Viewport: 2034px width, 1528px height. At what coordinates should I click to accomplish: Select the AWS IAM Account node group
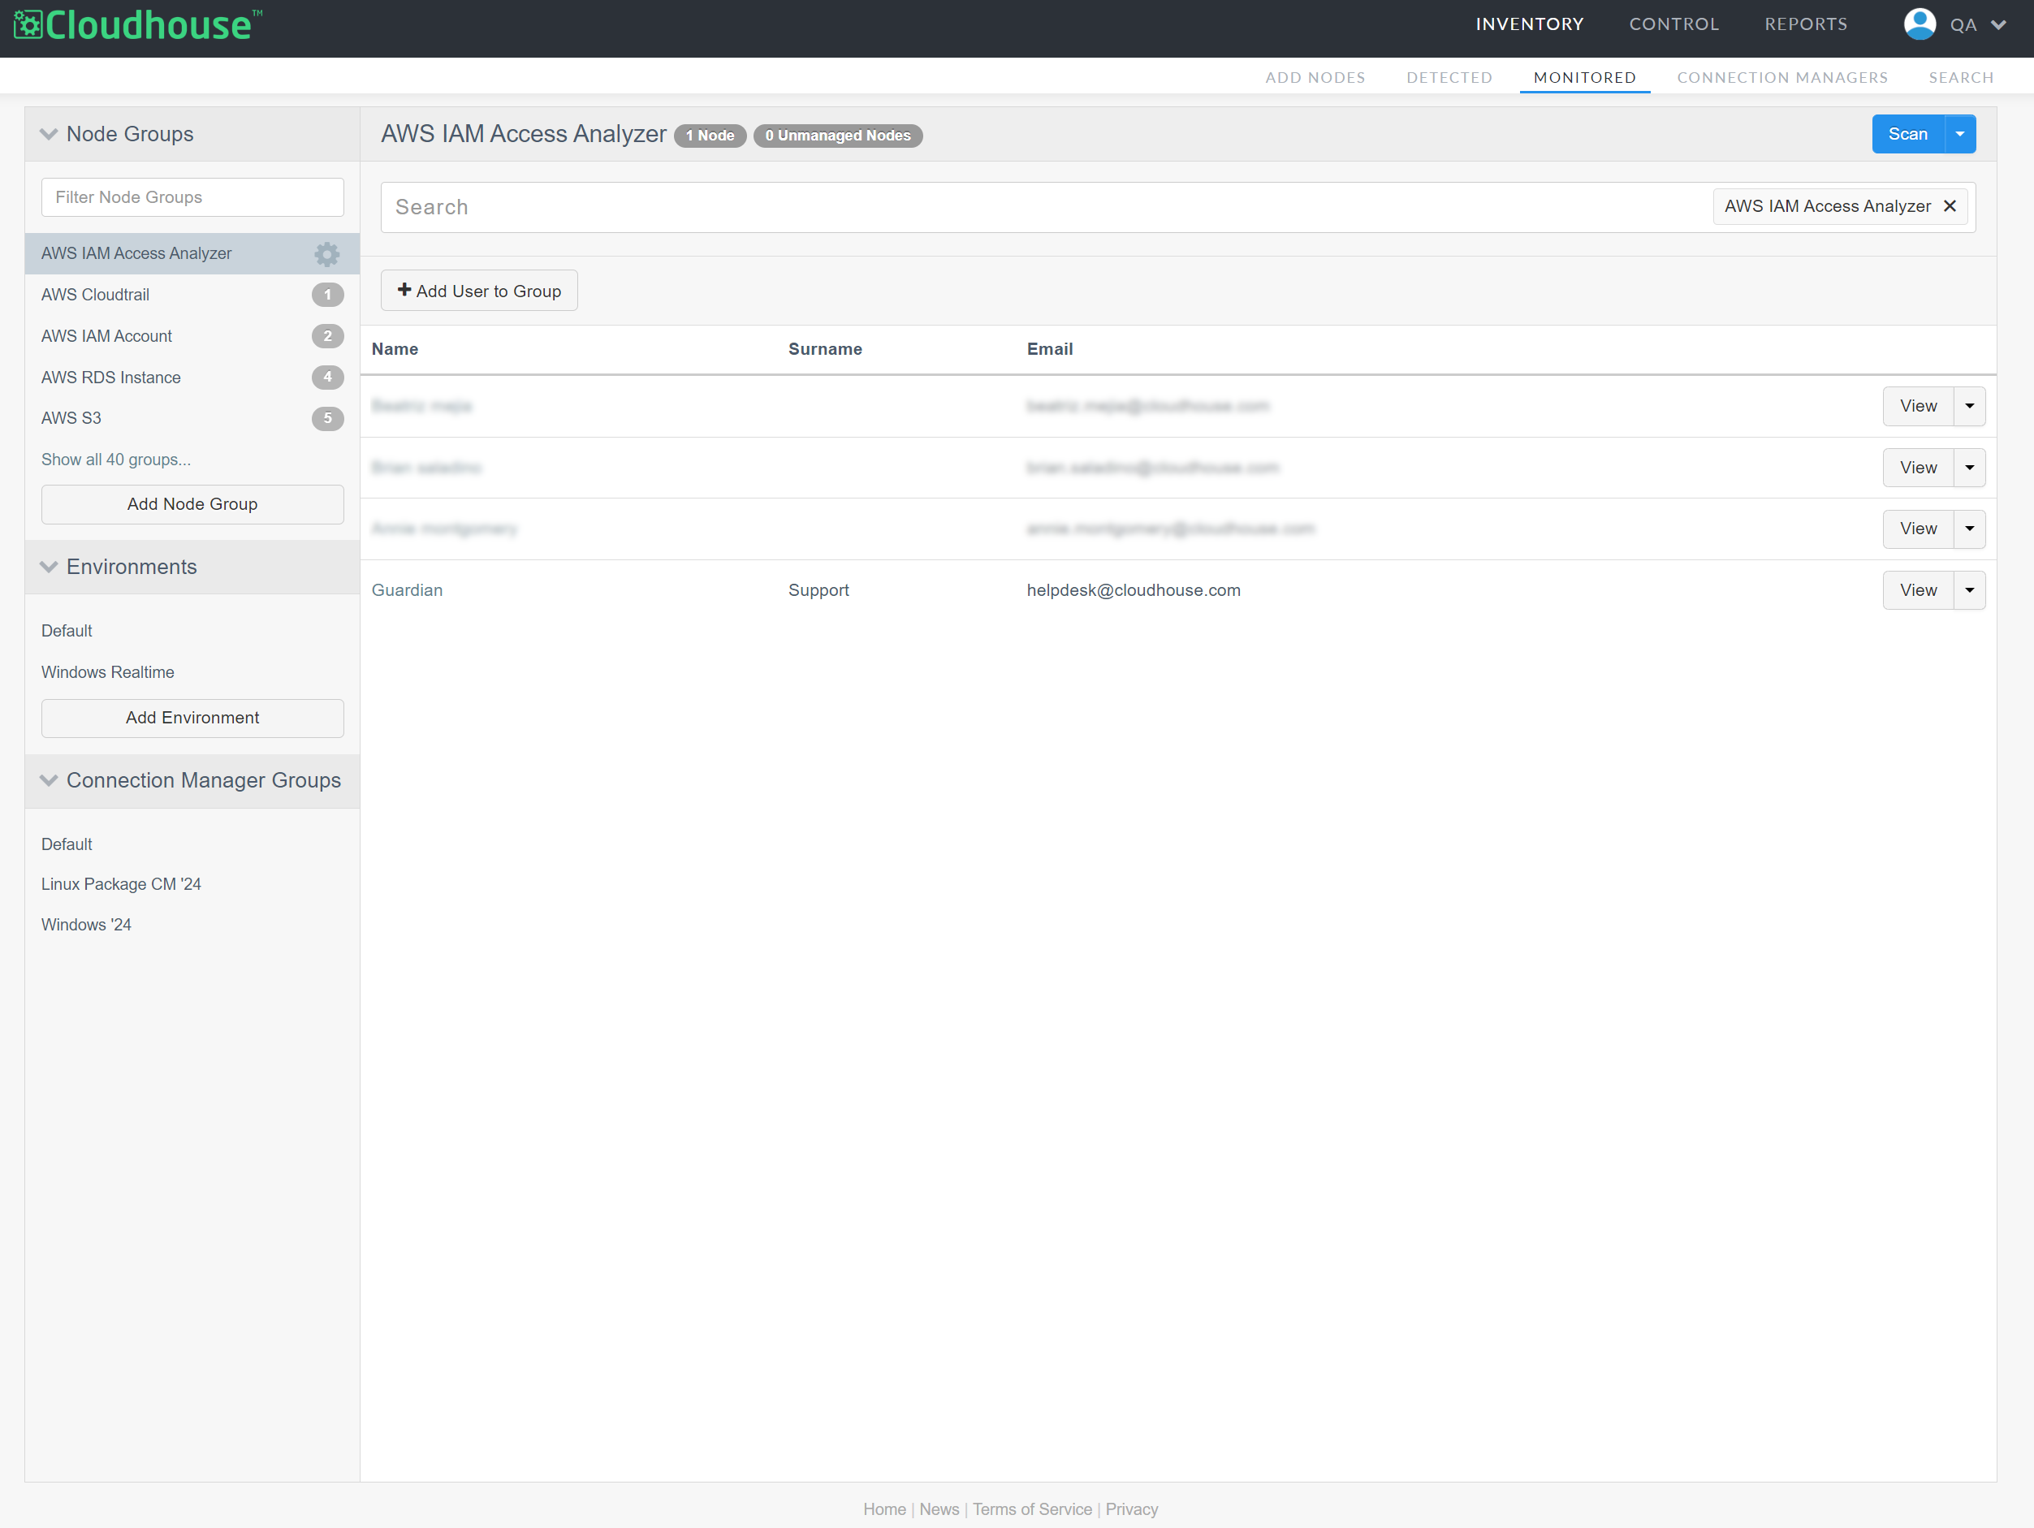point(106,336)
